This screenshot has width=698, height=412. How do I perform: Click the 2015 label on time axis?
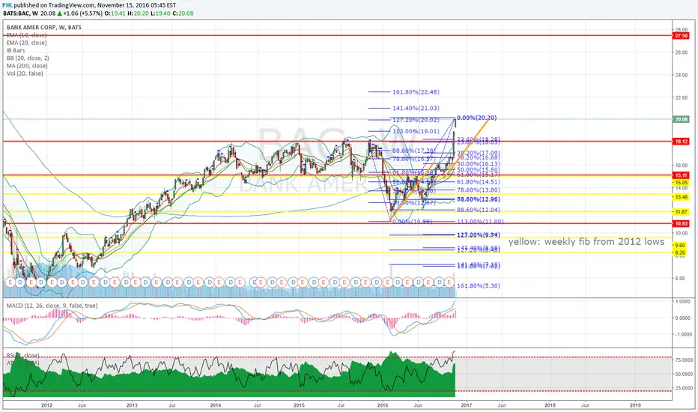coord(299,405)
